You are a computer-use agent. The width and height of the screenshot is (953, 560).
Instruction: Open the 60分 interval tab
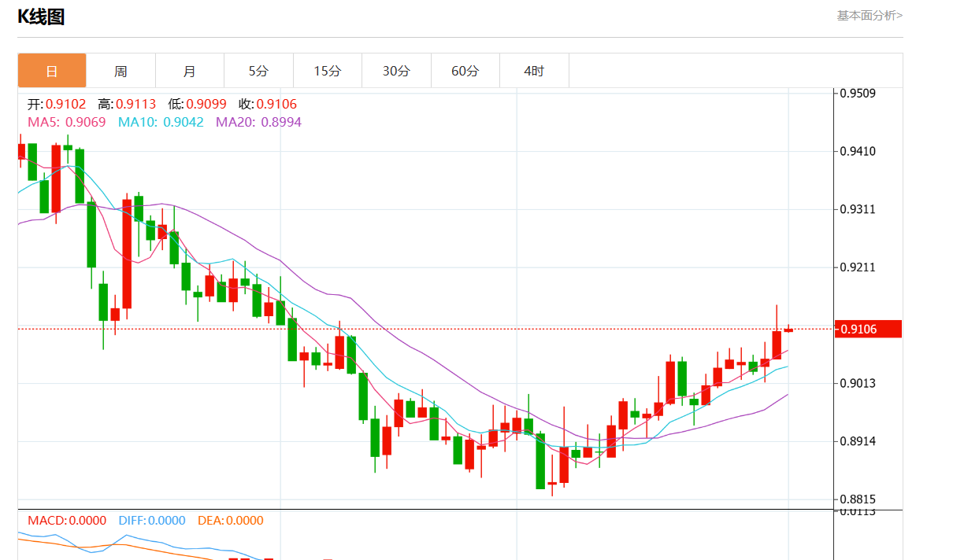pyautogui.click(x=465, y=71)
